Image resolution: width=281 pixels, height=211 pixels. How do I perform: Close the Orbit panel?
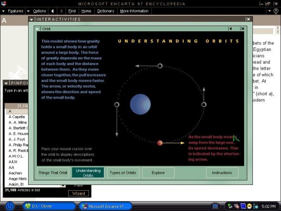242,29
